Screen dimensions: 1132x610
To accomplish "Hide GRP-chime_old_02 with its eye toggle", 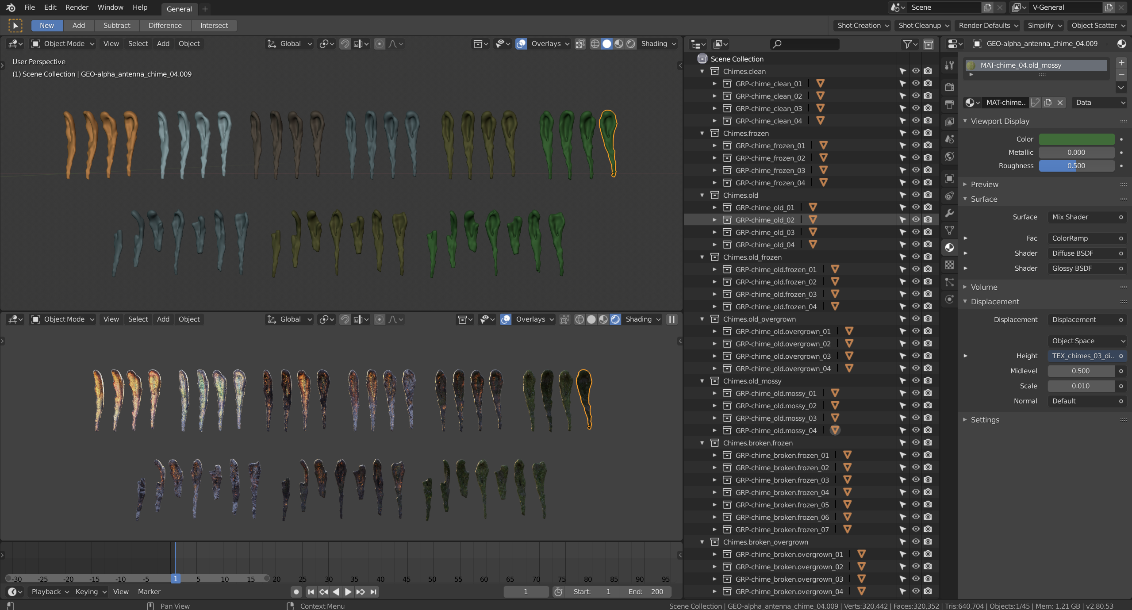I will point(915,220).
